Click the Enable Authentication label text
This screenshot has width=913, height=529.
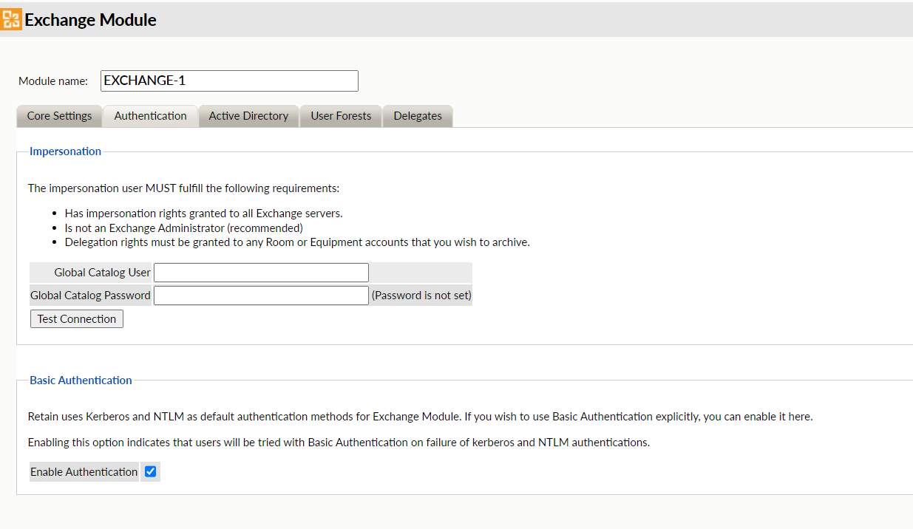pyautogui.click(x=84, y=472)
